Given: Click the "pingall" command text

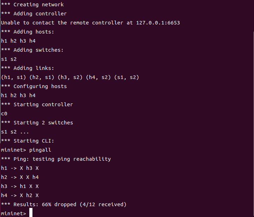Looking at the screenshot, I should [40, 150].
